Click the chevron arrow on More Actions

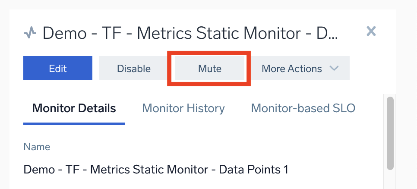coord(333,68)
